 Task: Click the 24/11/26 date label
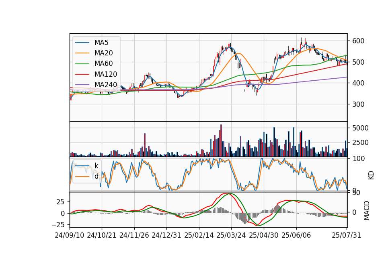coord(134,235)
